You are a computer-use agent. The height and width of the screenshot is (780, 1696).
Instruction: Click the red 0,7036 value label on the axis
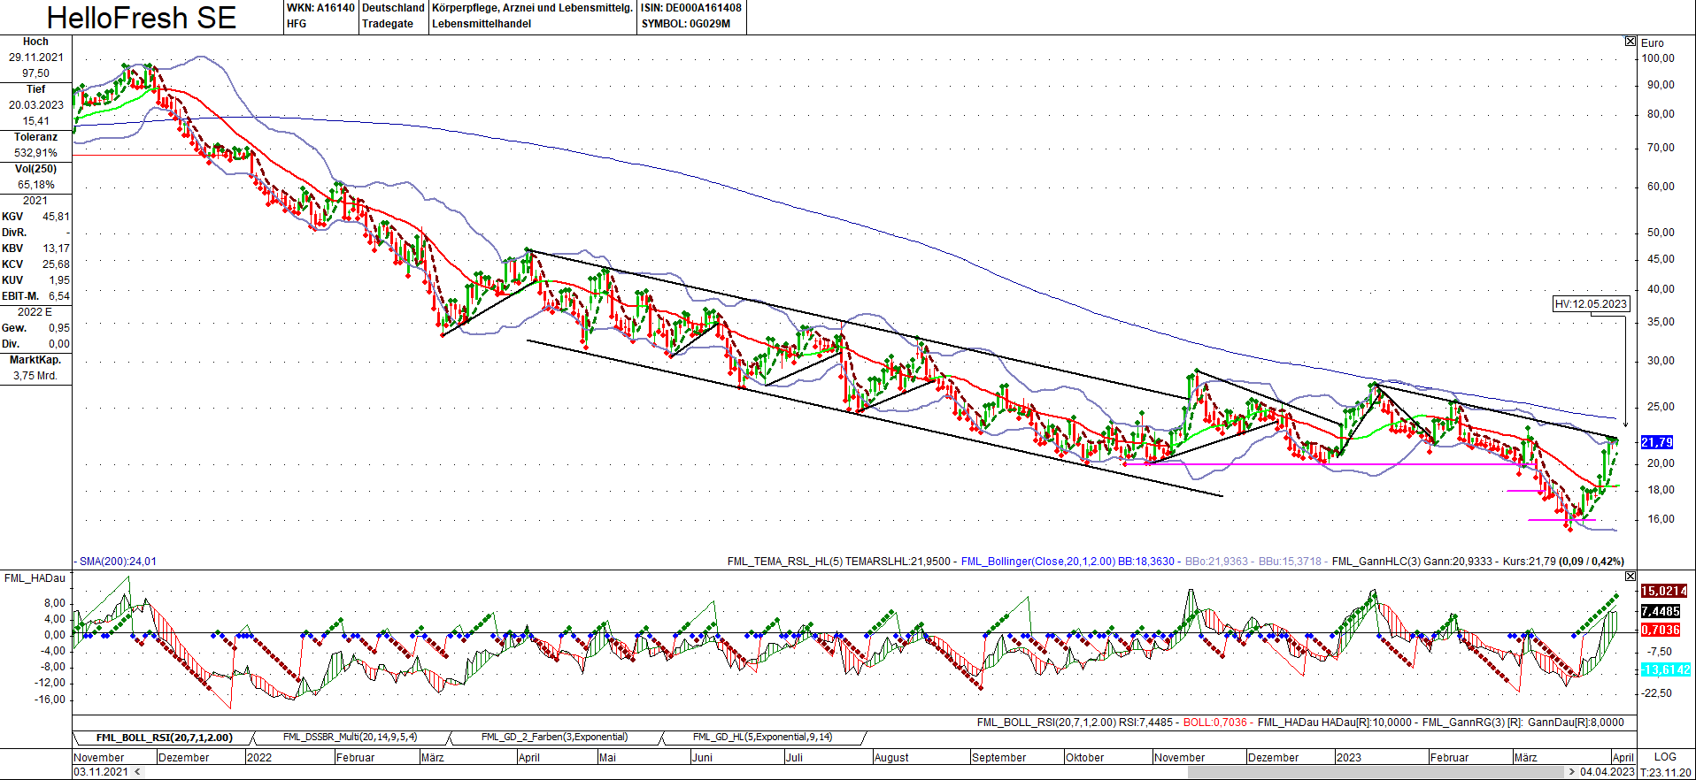pyautogui.click(x=1661, y=630)
